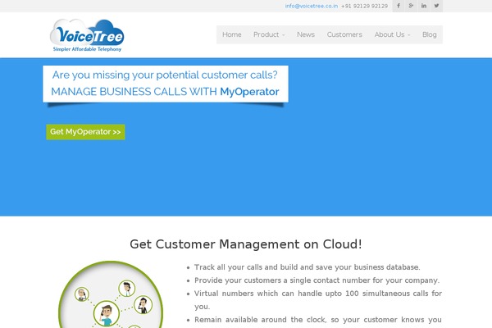
Task: Click the MyOperator bold text in banner
Action: [249, 92]
